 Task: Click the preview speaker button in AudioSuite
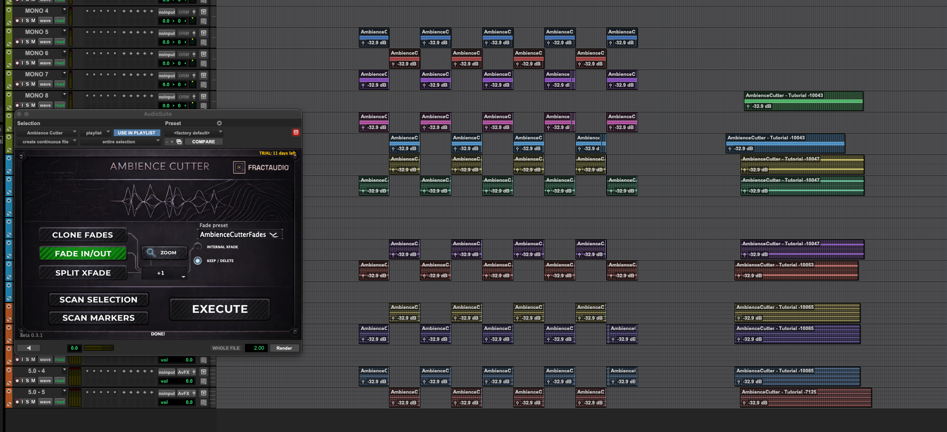point(29,348)
